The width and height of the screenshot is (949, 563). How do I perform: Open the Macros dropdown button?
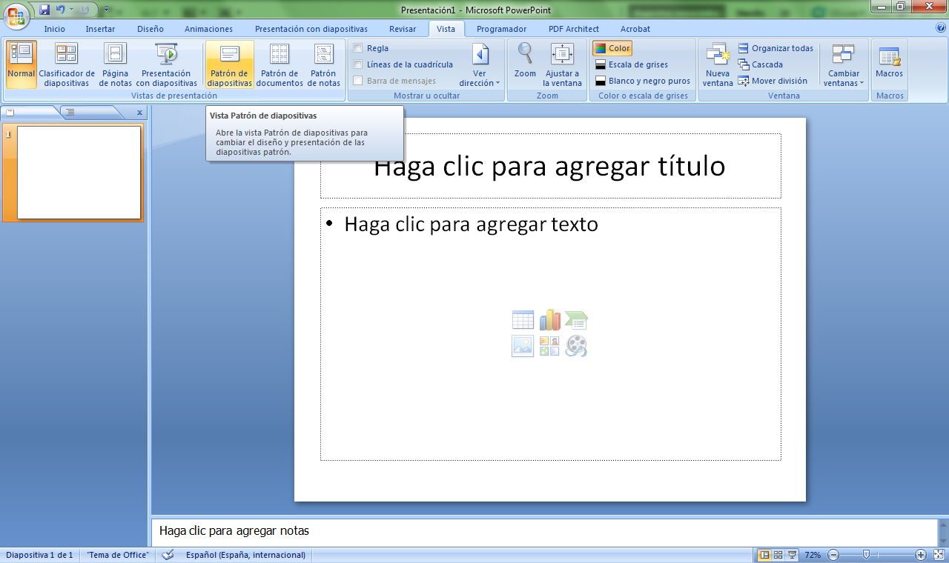(x=889, y=64)
